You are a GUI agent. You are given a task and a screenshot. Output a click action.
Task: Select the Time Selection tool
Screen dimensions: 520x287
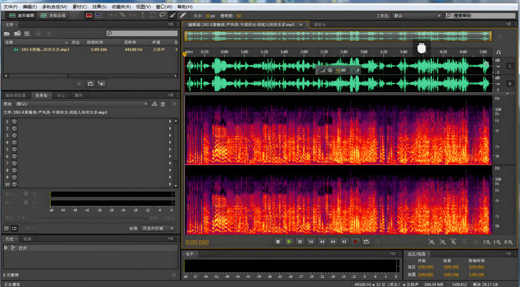tap(143, 15)
